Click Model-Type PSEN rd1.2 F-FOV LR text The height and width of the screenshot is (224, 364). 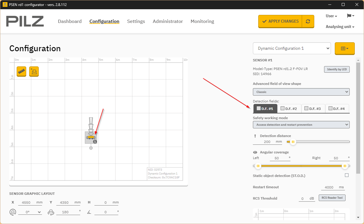tap(280, 69)
